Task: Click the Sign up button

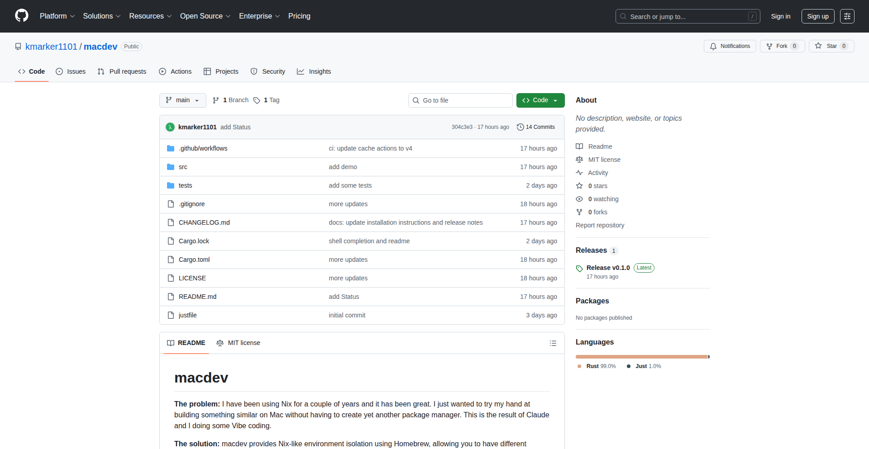Action: (817, 16)
